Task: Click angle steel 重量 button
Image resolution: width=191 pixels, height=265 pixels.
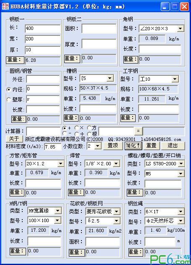Action: pyautogui.click(x=131, y=59)
